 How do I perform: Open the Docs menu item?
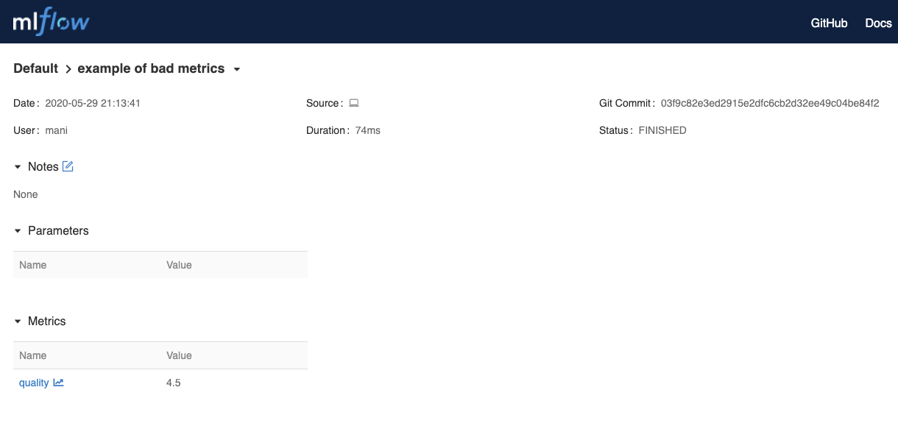point(878,23)
